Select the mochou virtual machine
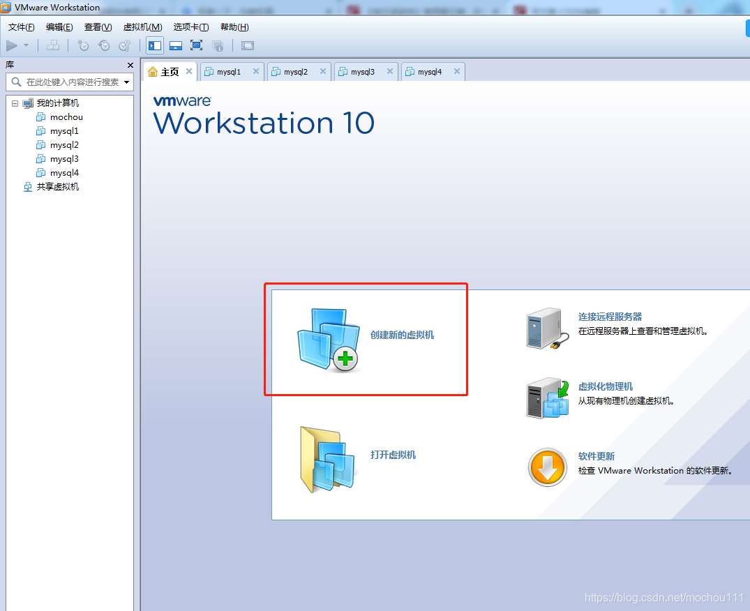Screen dimensions: 750x611 tap(66, 117)
